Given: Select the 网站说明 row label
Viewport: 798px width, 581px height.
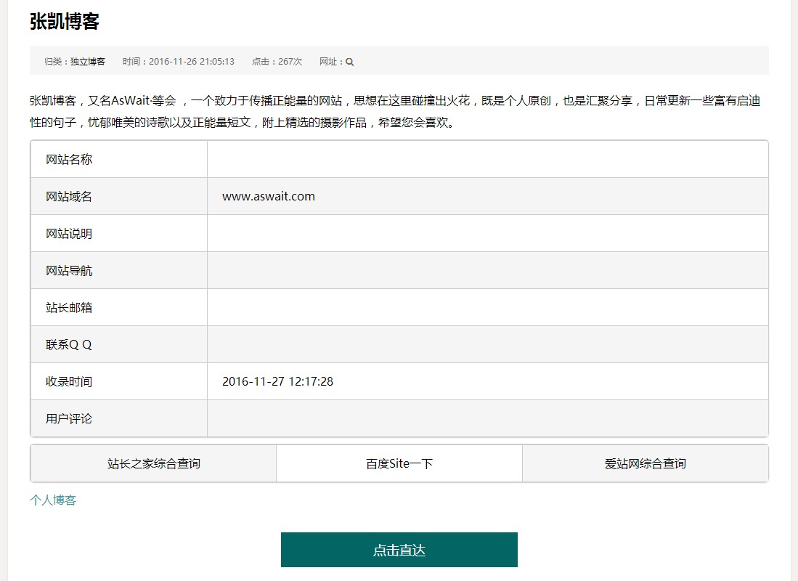Looking at the screenshot, I should [69, 234].
